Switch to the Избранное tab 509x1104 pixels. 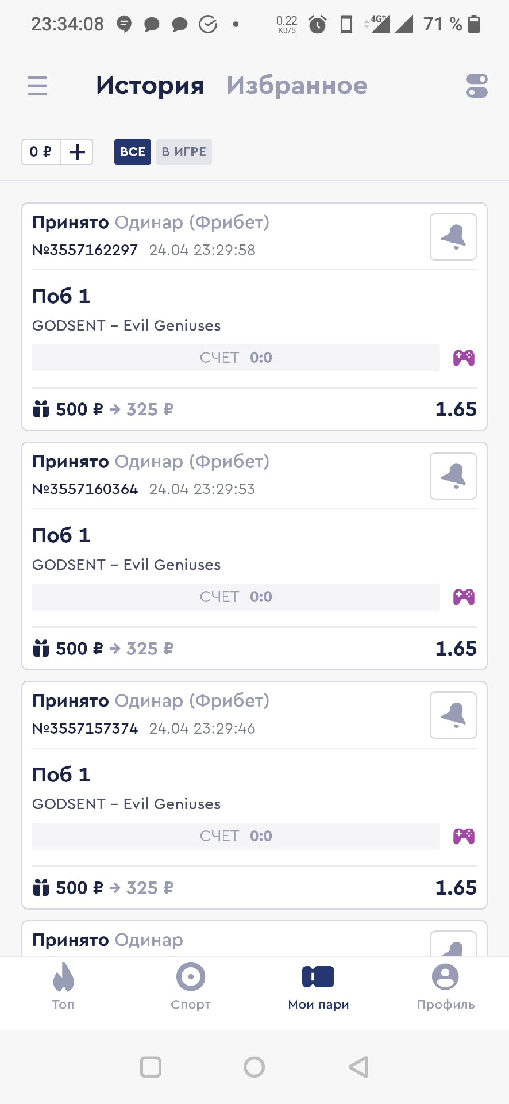click(296, 86)
